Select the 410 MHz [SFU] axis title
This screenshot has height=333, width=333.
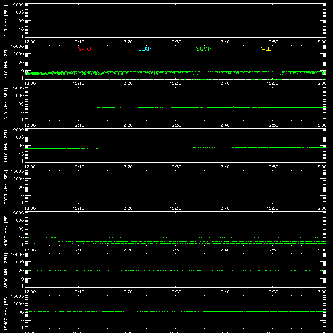[5, 62]
